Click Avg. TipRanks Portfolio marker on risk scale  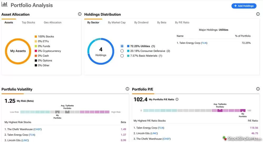coord(67,112)
